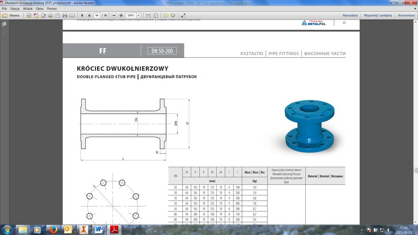Image resolution: width=418 pixels, height=235 pixels.
Task: Click the volume speaker tray icon
Action: [x=389, y=230]
